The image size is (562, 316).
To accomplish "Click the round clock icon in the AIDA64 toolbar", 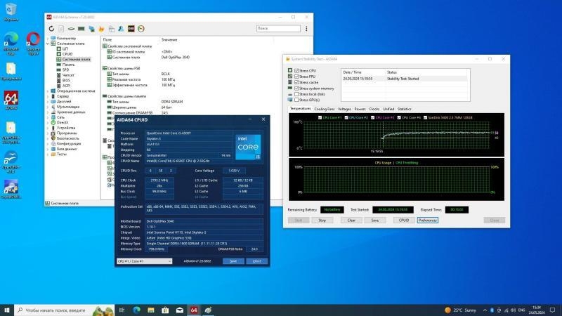I will click(x=141, y=29).
